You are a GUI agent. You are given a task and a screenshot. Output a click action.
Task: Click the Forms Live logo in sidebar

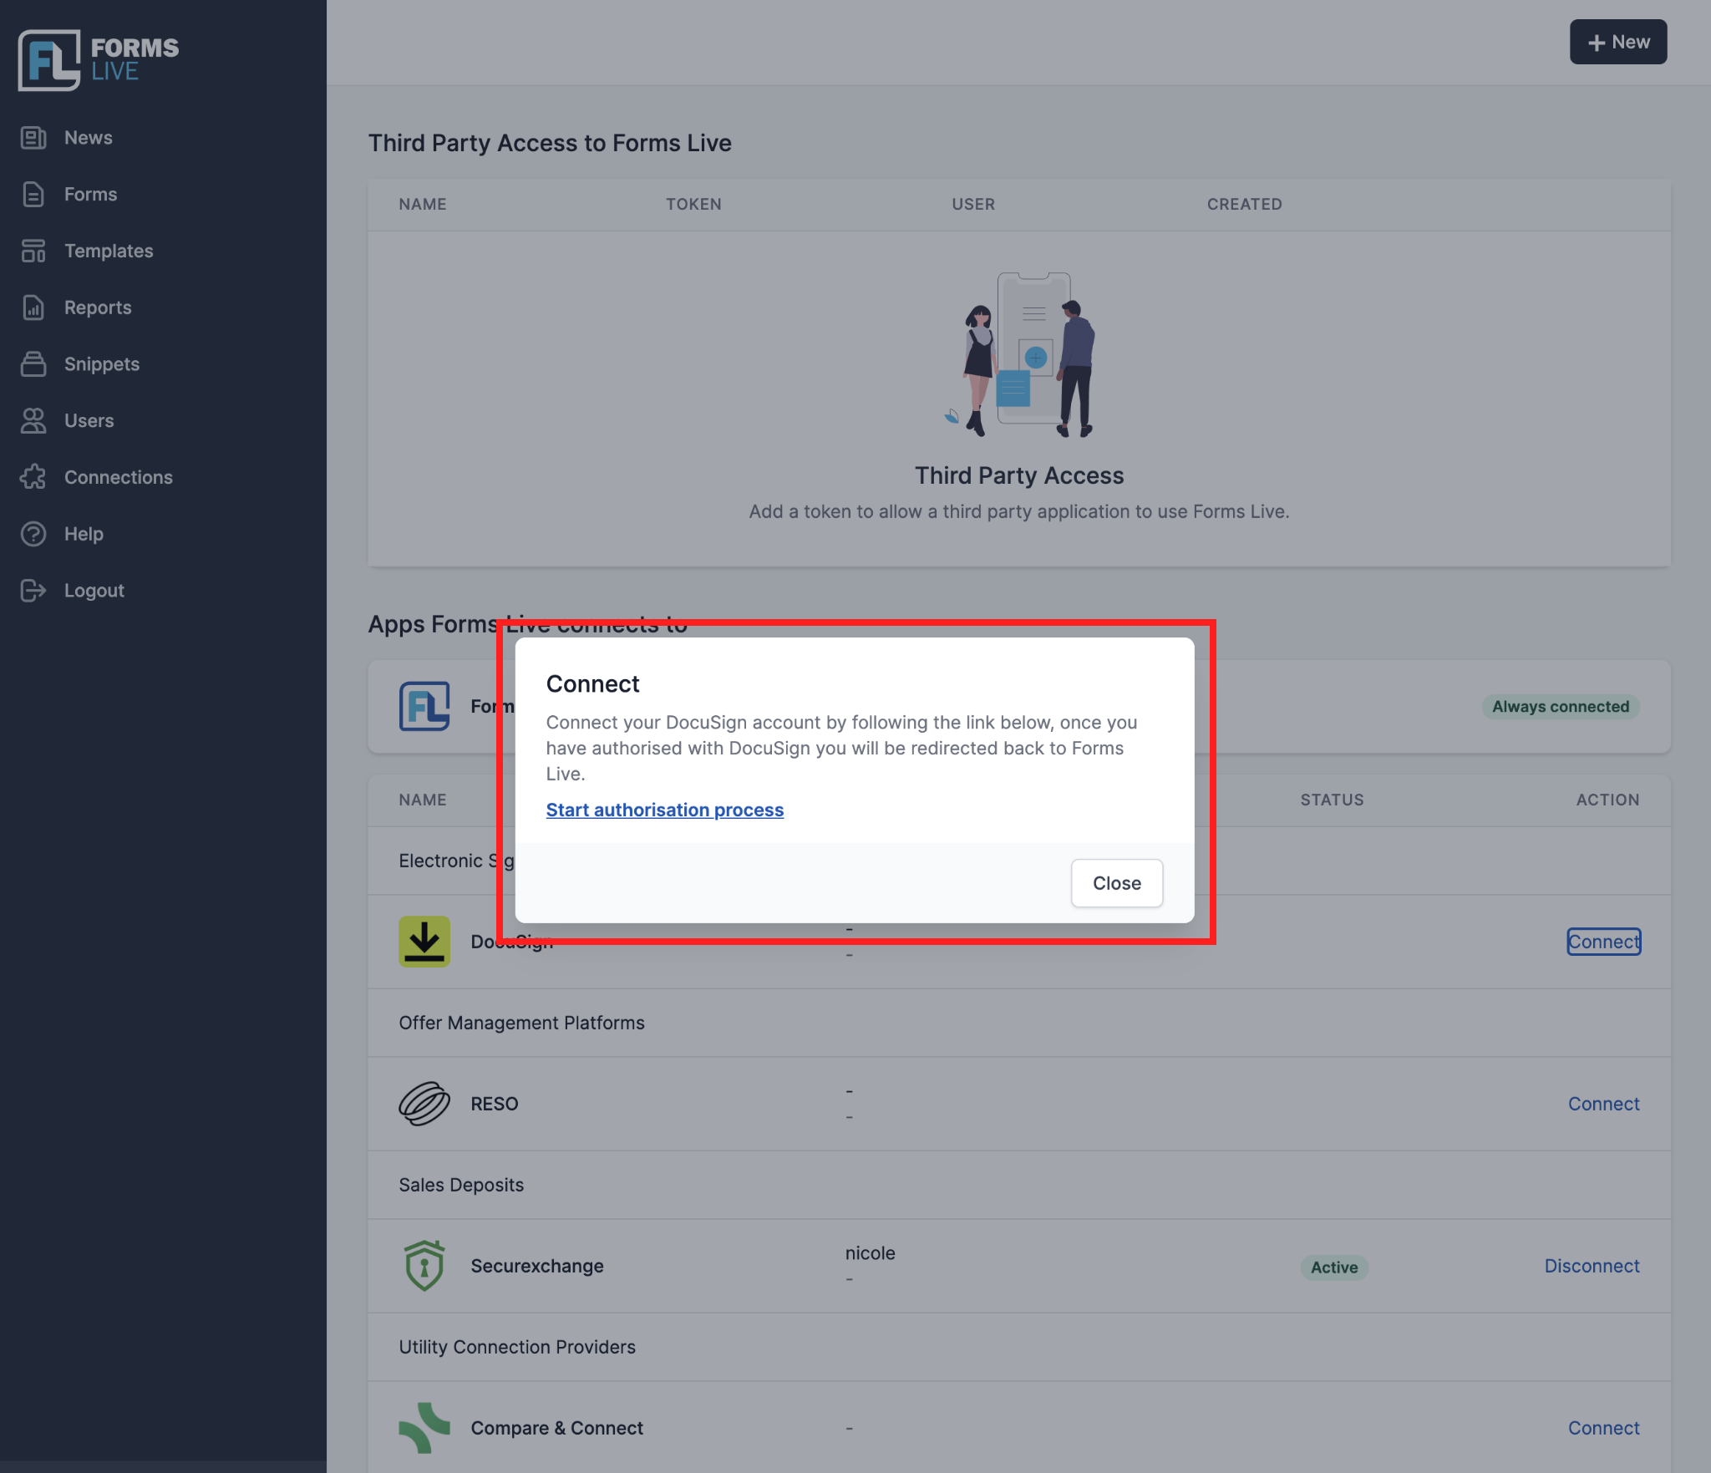99,60
